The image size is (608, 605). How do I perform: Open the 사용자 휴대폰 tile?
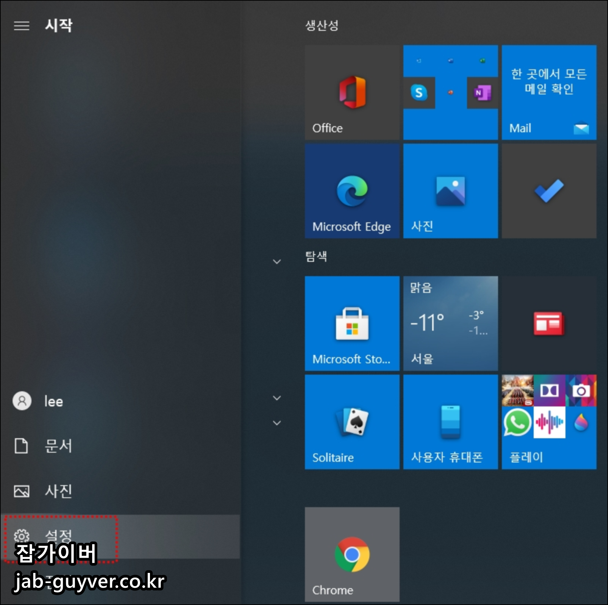click(x=451, y=422)
